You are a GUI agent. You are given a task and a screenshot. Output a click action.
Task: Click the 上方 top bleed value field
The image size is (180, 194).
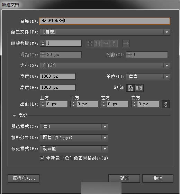click(57, 104)
